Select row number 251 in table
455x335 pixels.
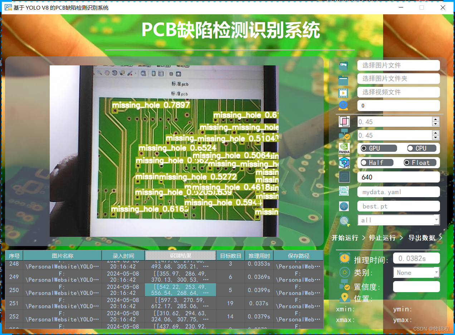14,303
